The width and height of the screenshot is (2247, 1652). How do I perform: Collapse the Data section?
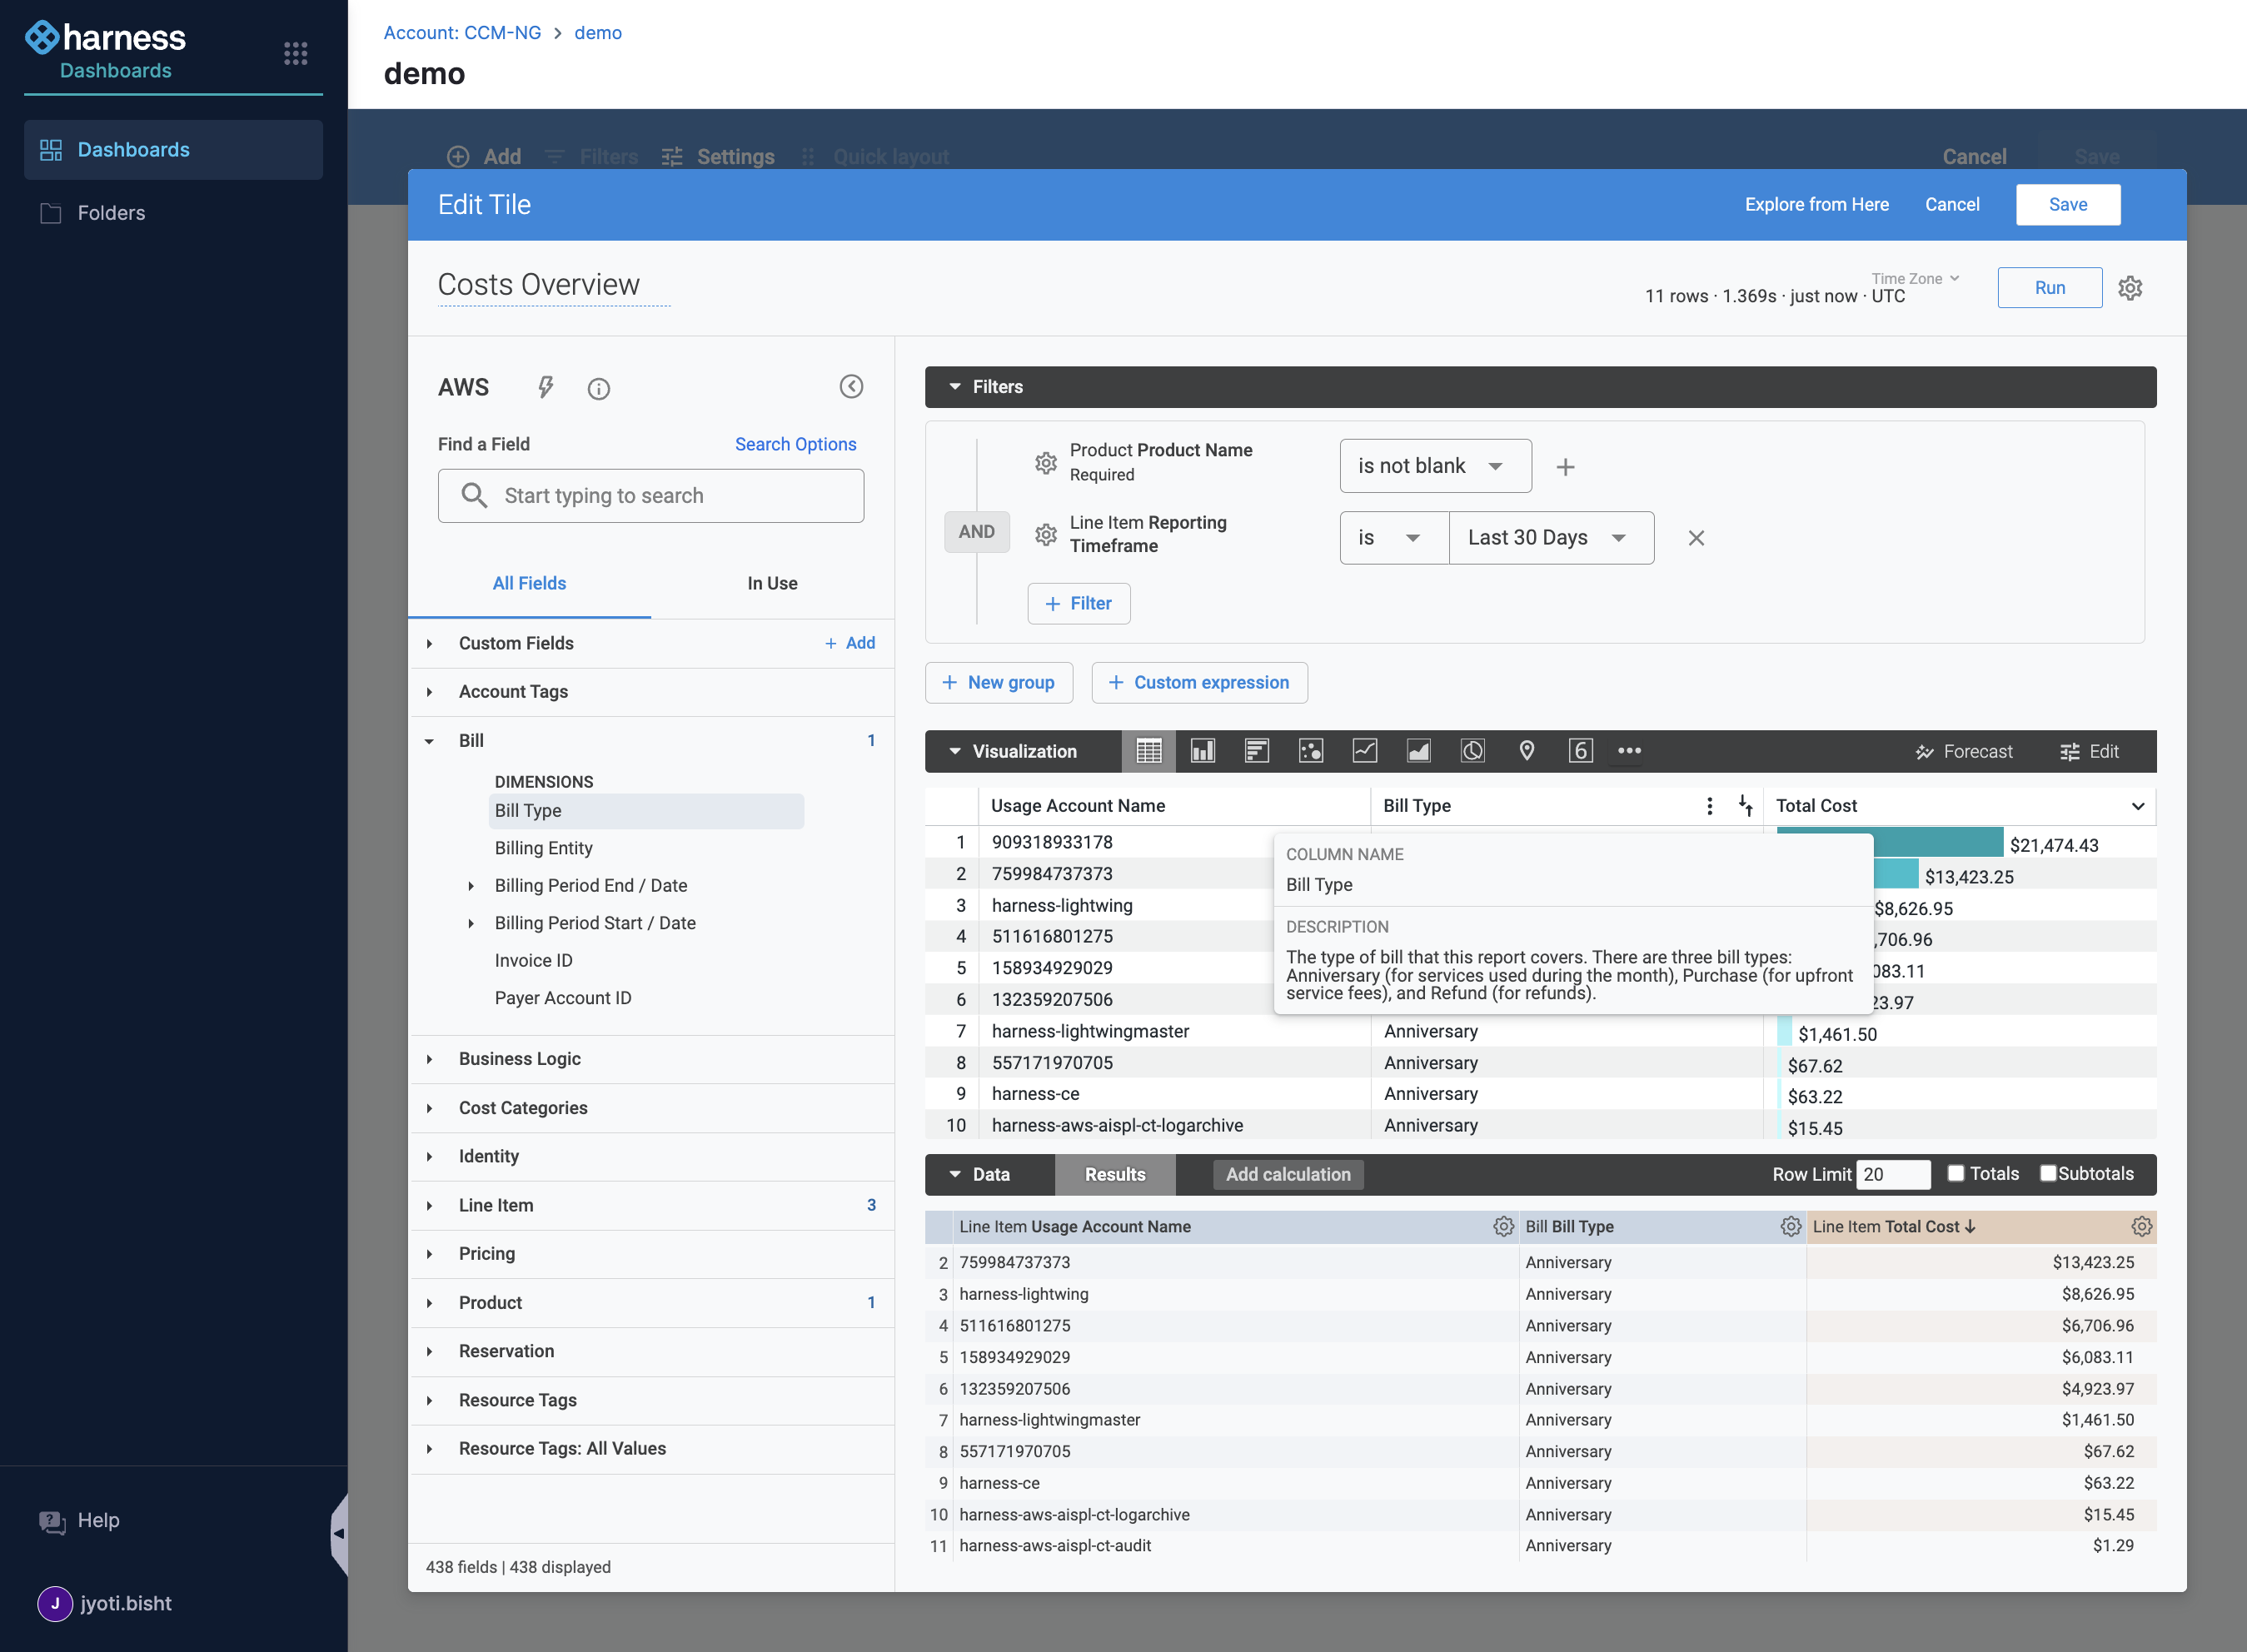955,1175
